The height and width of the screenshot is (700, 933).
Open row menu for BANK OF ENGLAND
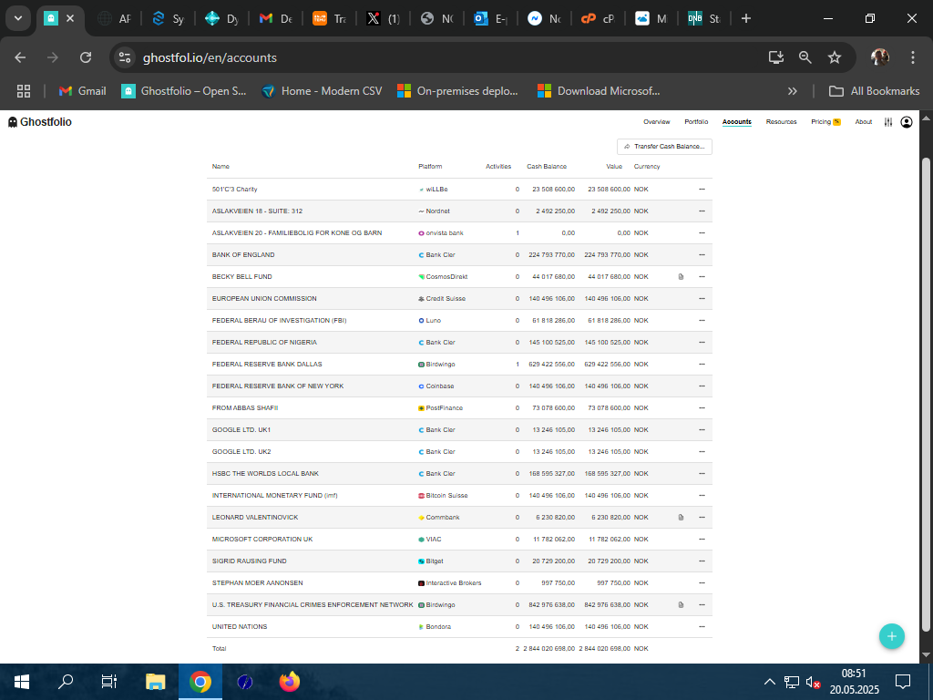coord(702,255)
